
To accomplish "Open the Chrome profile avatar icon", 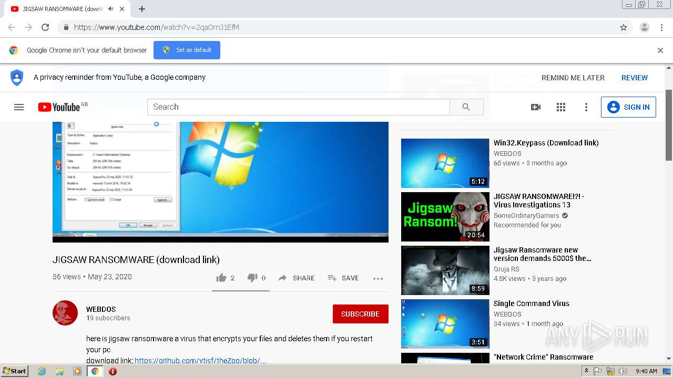I will 644,27.
